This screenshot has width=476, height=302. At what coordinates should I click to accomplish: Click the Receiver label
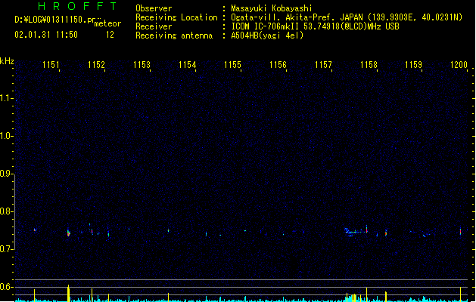(154, 26)
